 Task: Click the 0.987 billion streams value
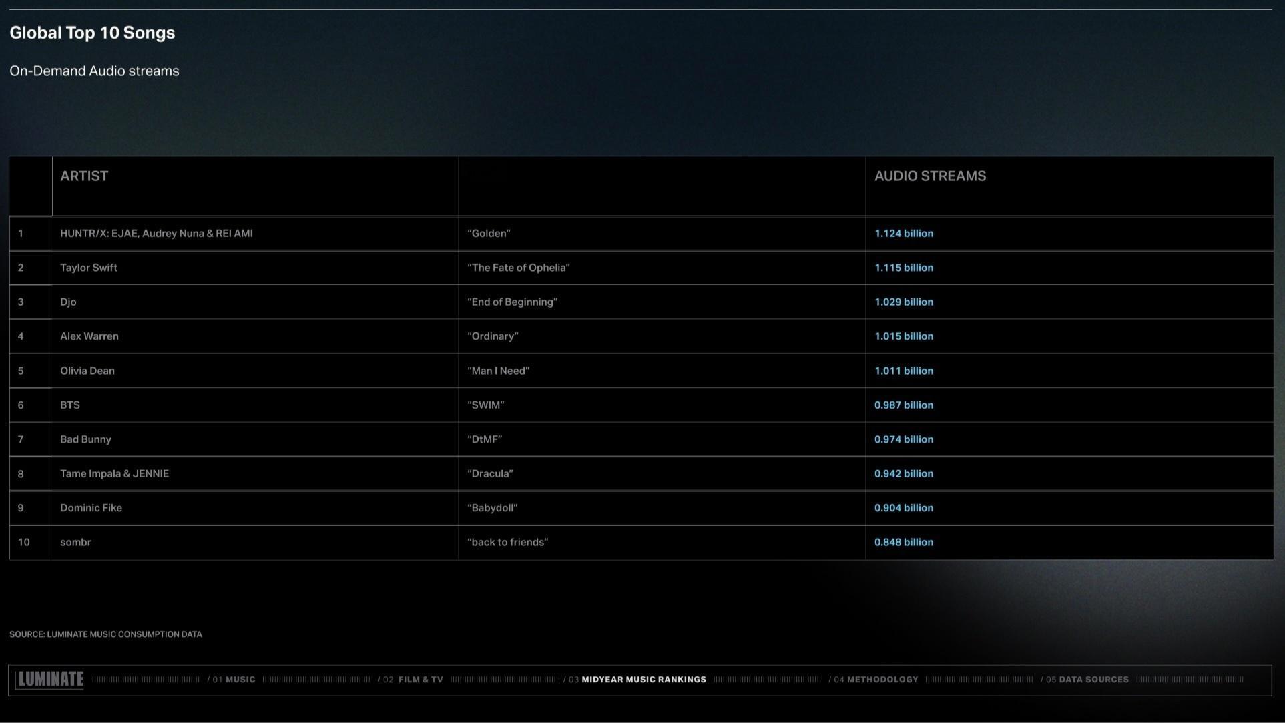(904, 405)
